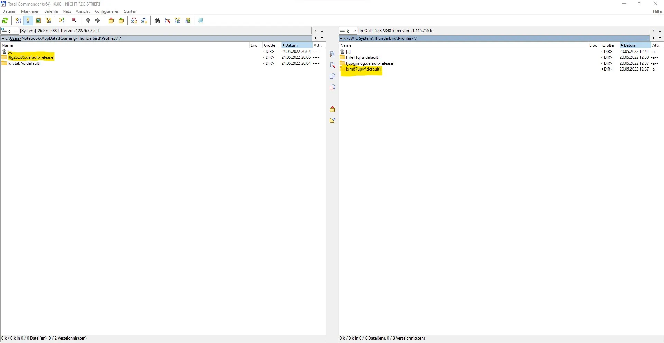Toggle the tree view toolbar button

(x=49, y=21)
